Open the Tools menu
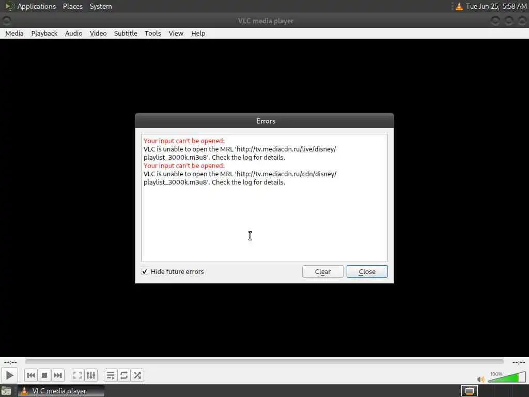Screen dimensions: 529x397 pos(152,34)
